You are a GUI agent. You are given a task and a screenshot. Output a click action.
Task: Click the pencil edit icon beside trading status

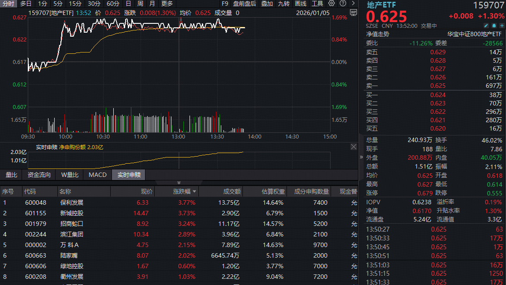[487, 26]
